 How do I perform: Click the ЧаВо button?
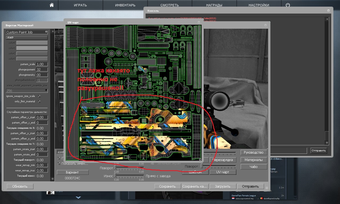click(253, 167)
